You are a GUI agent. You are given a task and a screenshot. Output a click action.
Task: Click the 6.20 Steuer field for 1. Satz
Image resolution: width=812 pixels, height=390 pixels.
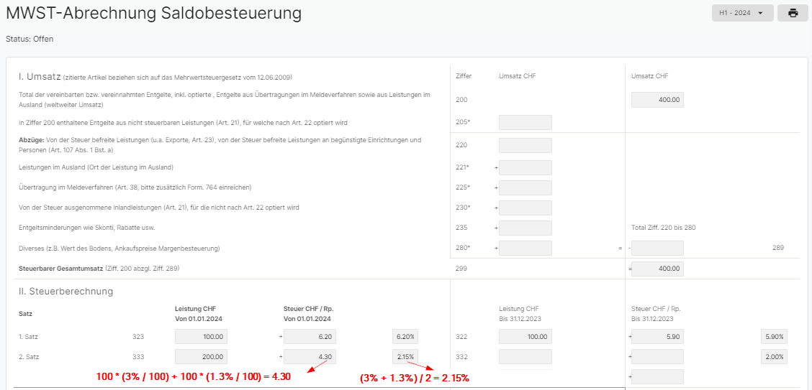310,337
